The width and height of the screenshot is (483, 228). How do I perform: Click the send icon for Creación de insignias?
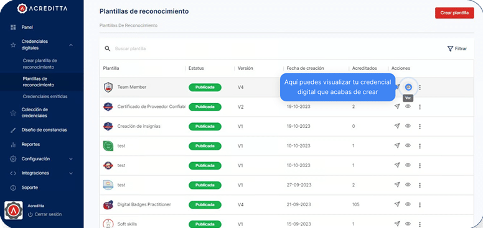pos(397,126)
